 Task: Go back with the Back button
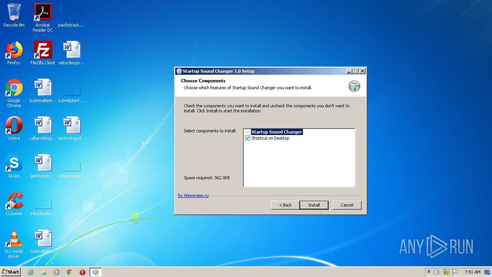285,205
